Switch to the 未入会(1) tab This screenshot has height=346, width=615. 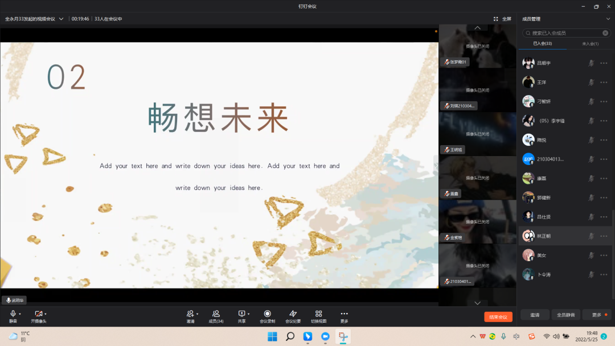(x=590, y=44)
